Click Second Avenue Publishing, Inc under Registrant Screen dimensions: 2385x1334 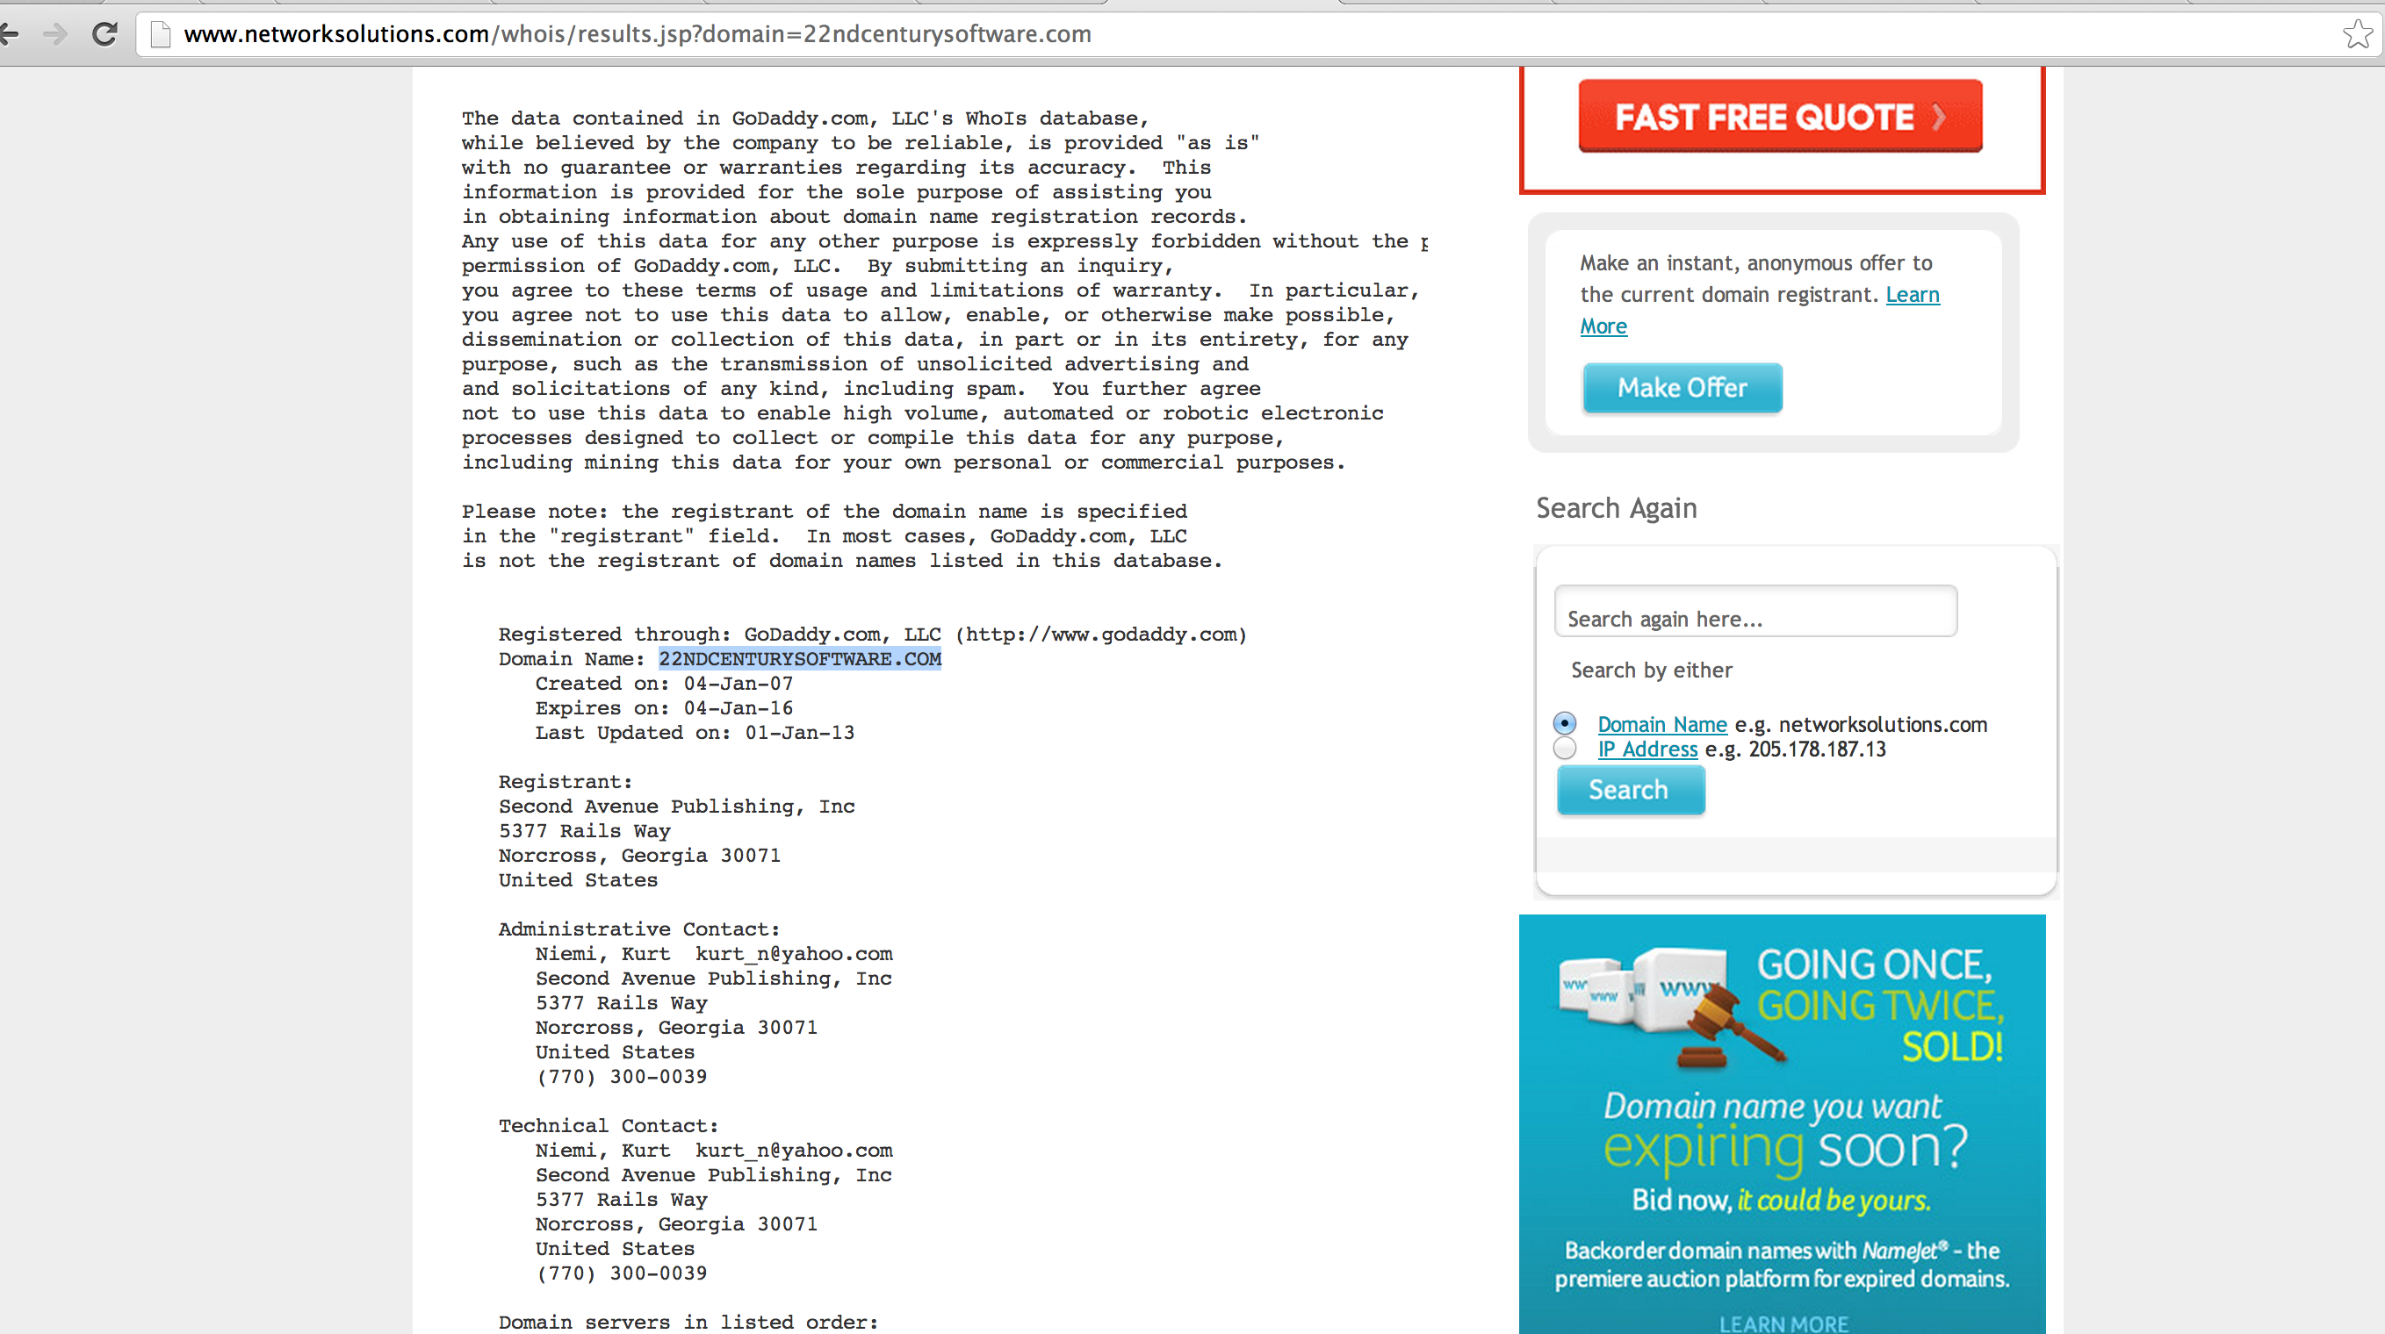(677, 807)
